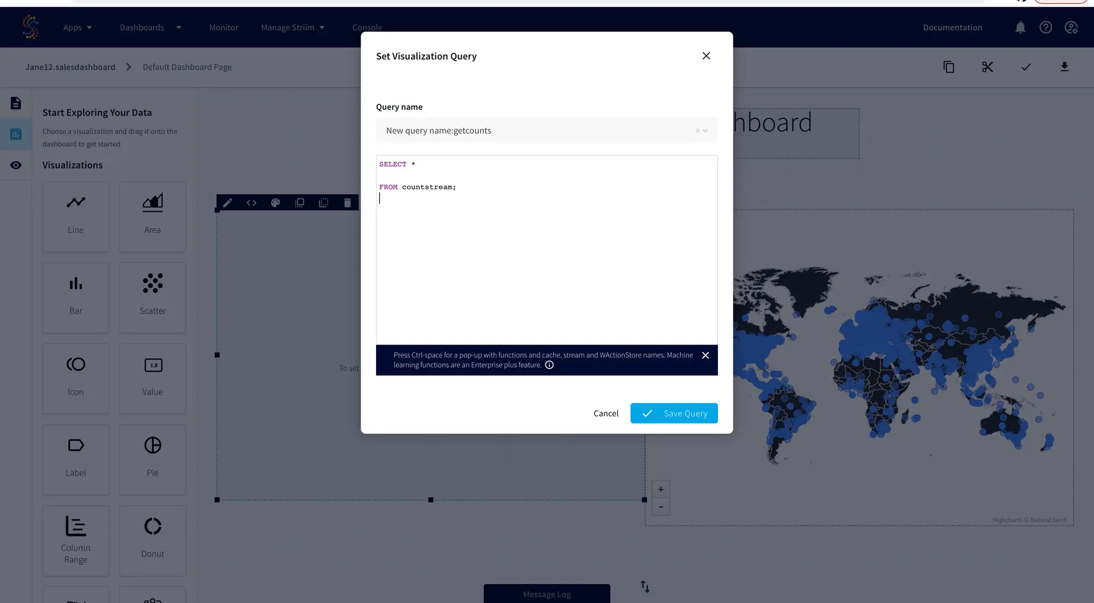
Task: Open the Monitor menu item
Action: coord(223,27)
